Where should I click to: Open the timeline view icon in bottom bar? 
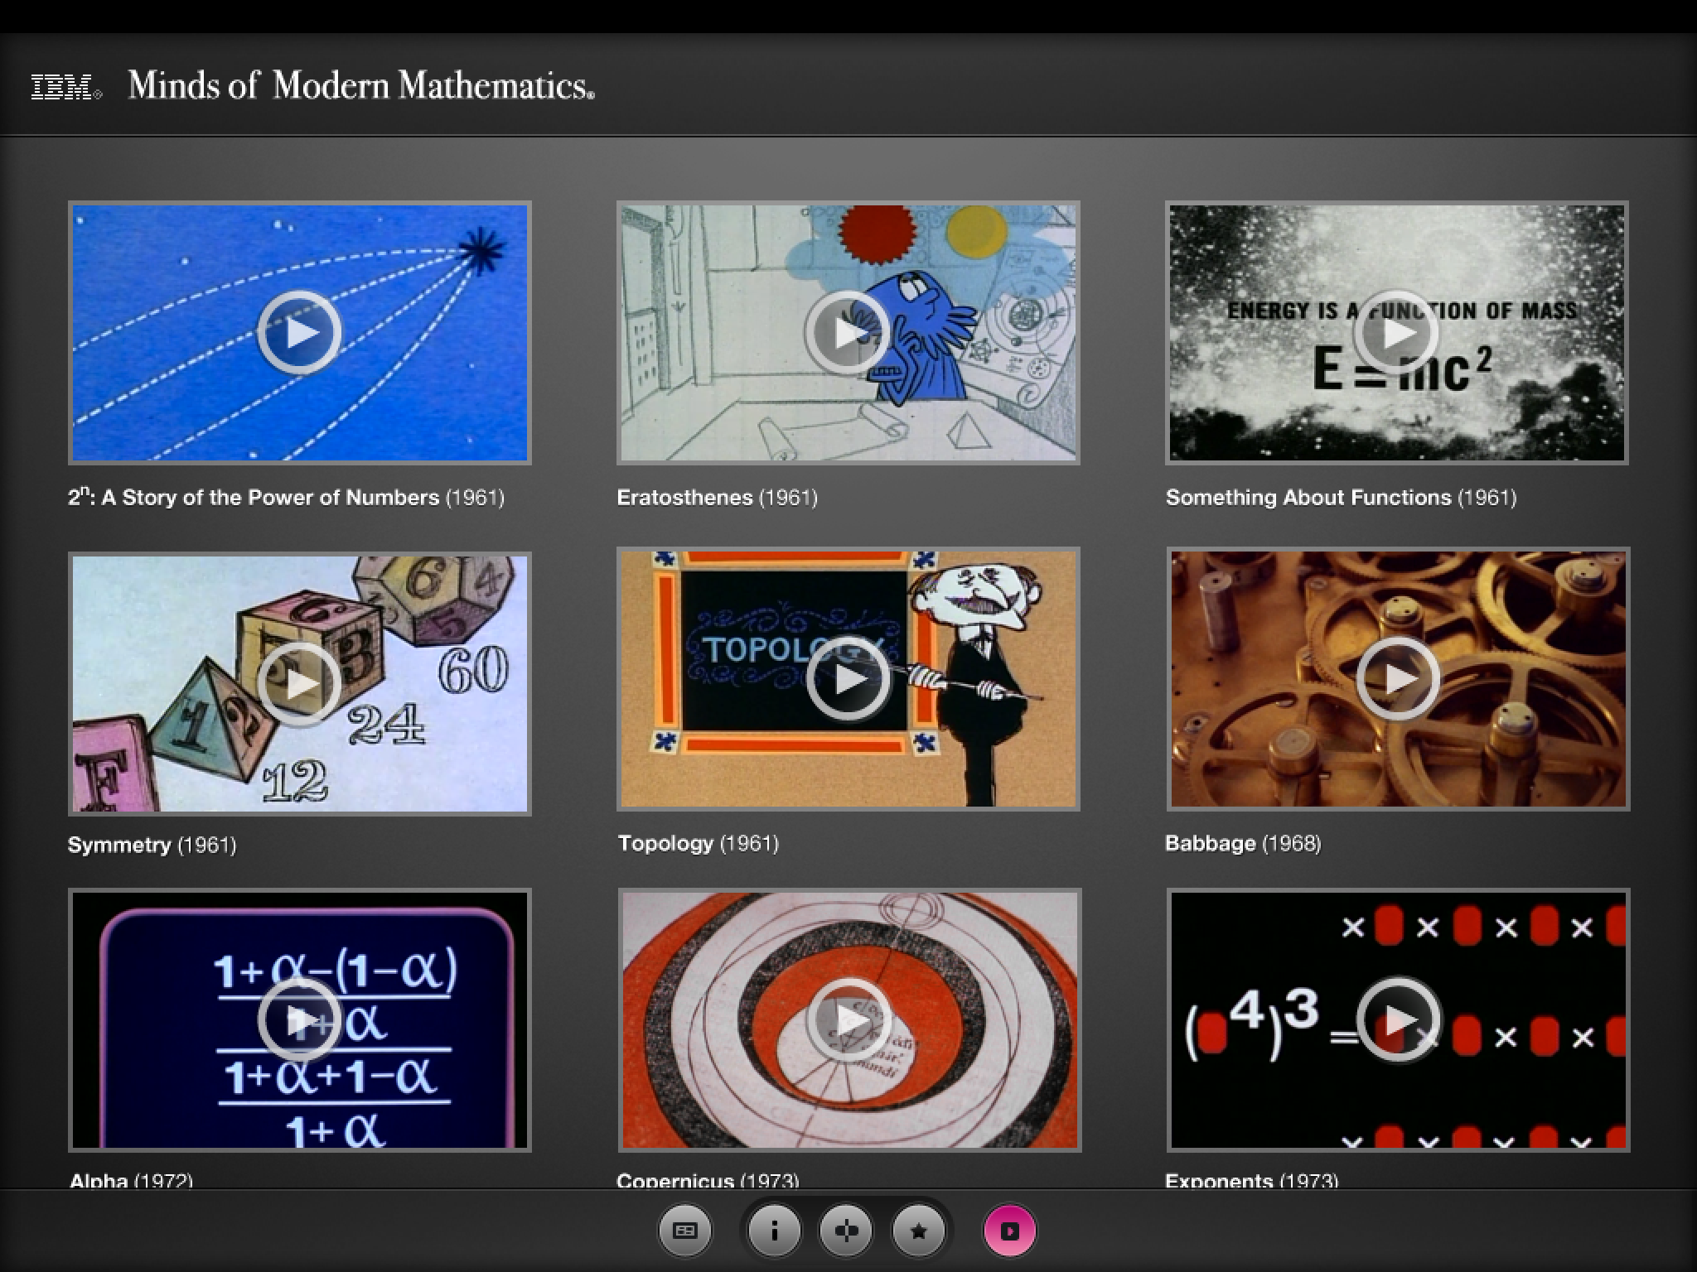click(684, 1231)
